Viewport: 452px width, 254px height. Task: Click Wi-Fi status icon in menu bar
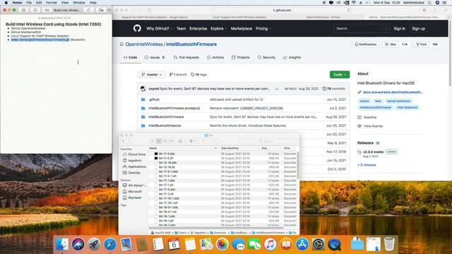354,3
